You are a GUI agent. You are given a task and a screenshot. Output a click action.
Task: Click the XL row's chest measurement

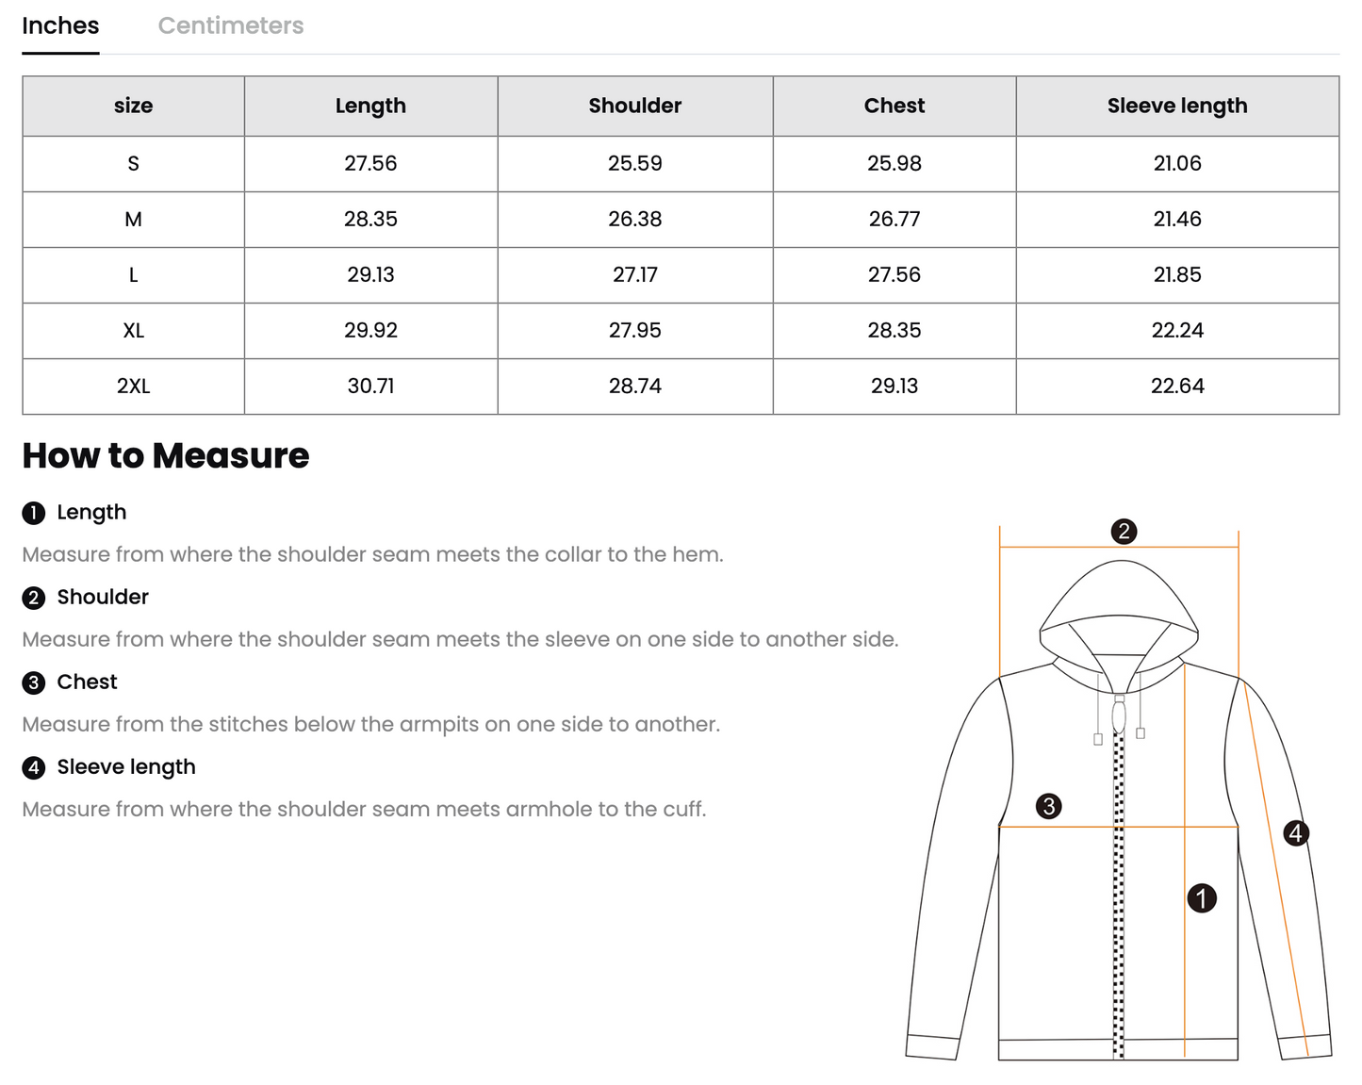point(894,330)
